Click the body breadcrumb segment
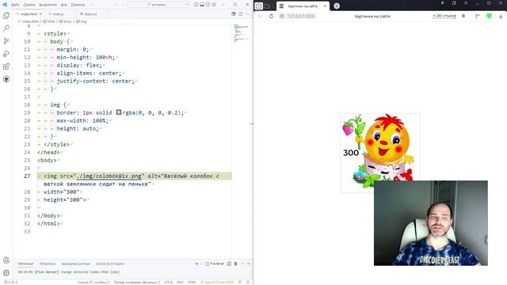The image size is (507, 285). click(66, 21)
